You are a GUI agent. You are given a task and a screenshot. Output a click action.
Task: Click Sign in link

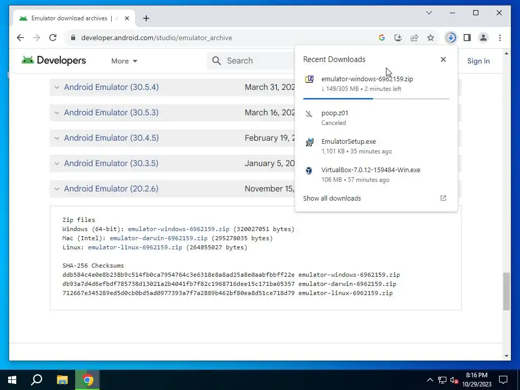point(478,61)
